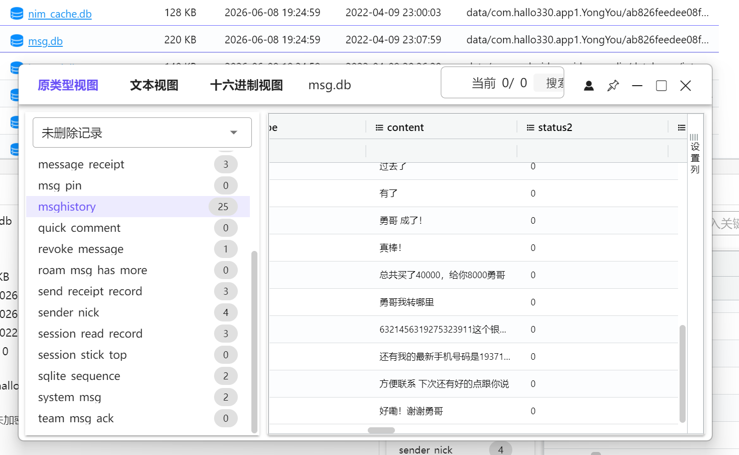Select the revoke message table
This screenshot has width=739, height=455.
[138, 249]
